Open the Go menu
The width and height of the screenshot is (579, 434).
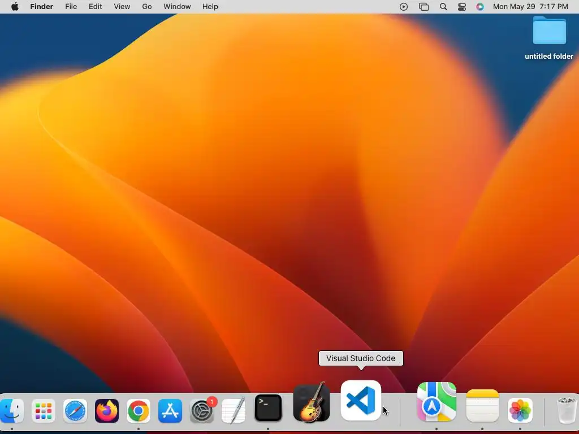pyautogui.click(x=147, y=7)
